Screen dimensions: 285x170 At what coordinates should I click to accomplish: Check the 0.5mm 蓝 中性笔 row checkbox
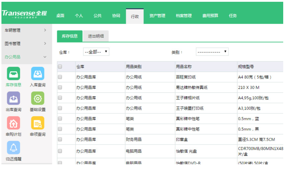pos(60,119)
